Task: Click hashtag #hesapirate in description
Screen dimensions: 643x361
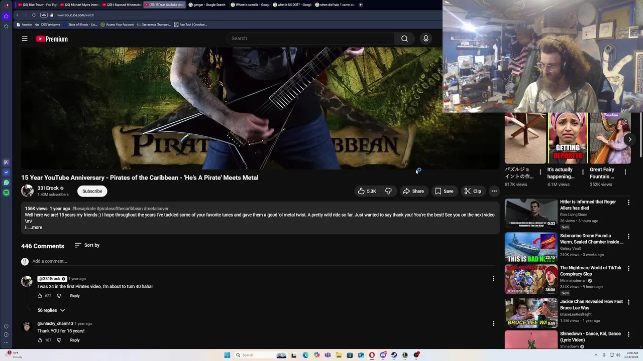Action: point(83,209)
